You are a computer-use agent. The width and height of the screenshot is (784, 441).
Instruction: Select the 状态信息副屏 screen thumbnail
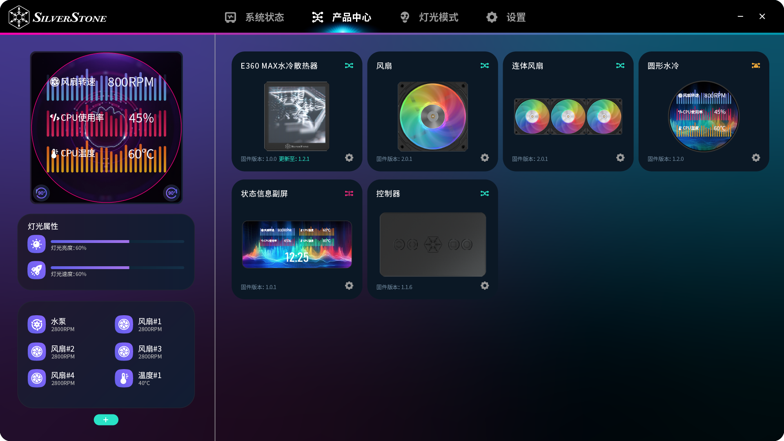pos(297,245)
